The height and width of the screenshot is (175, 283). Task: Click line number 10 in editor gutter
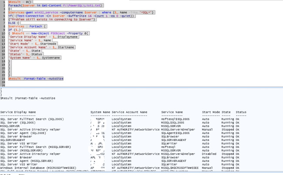(3, 33)
